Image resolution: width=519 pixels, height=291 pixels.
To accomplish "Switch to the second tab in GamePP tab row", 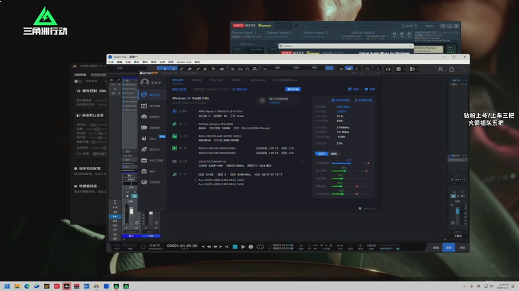I will pos(197,80).
